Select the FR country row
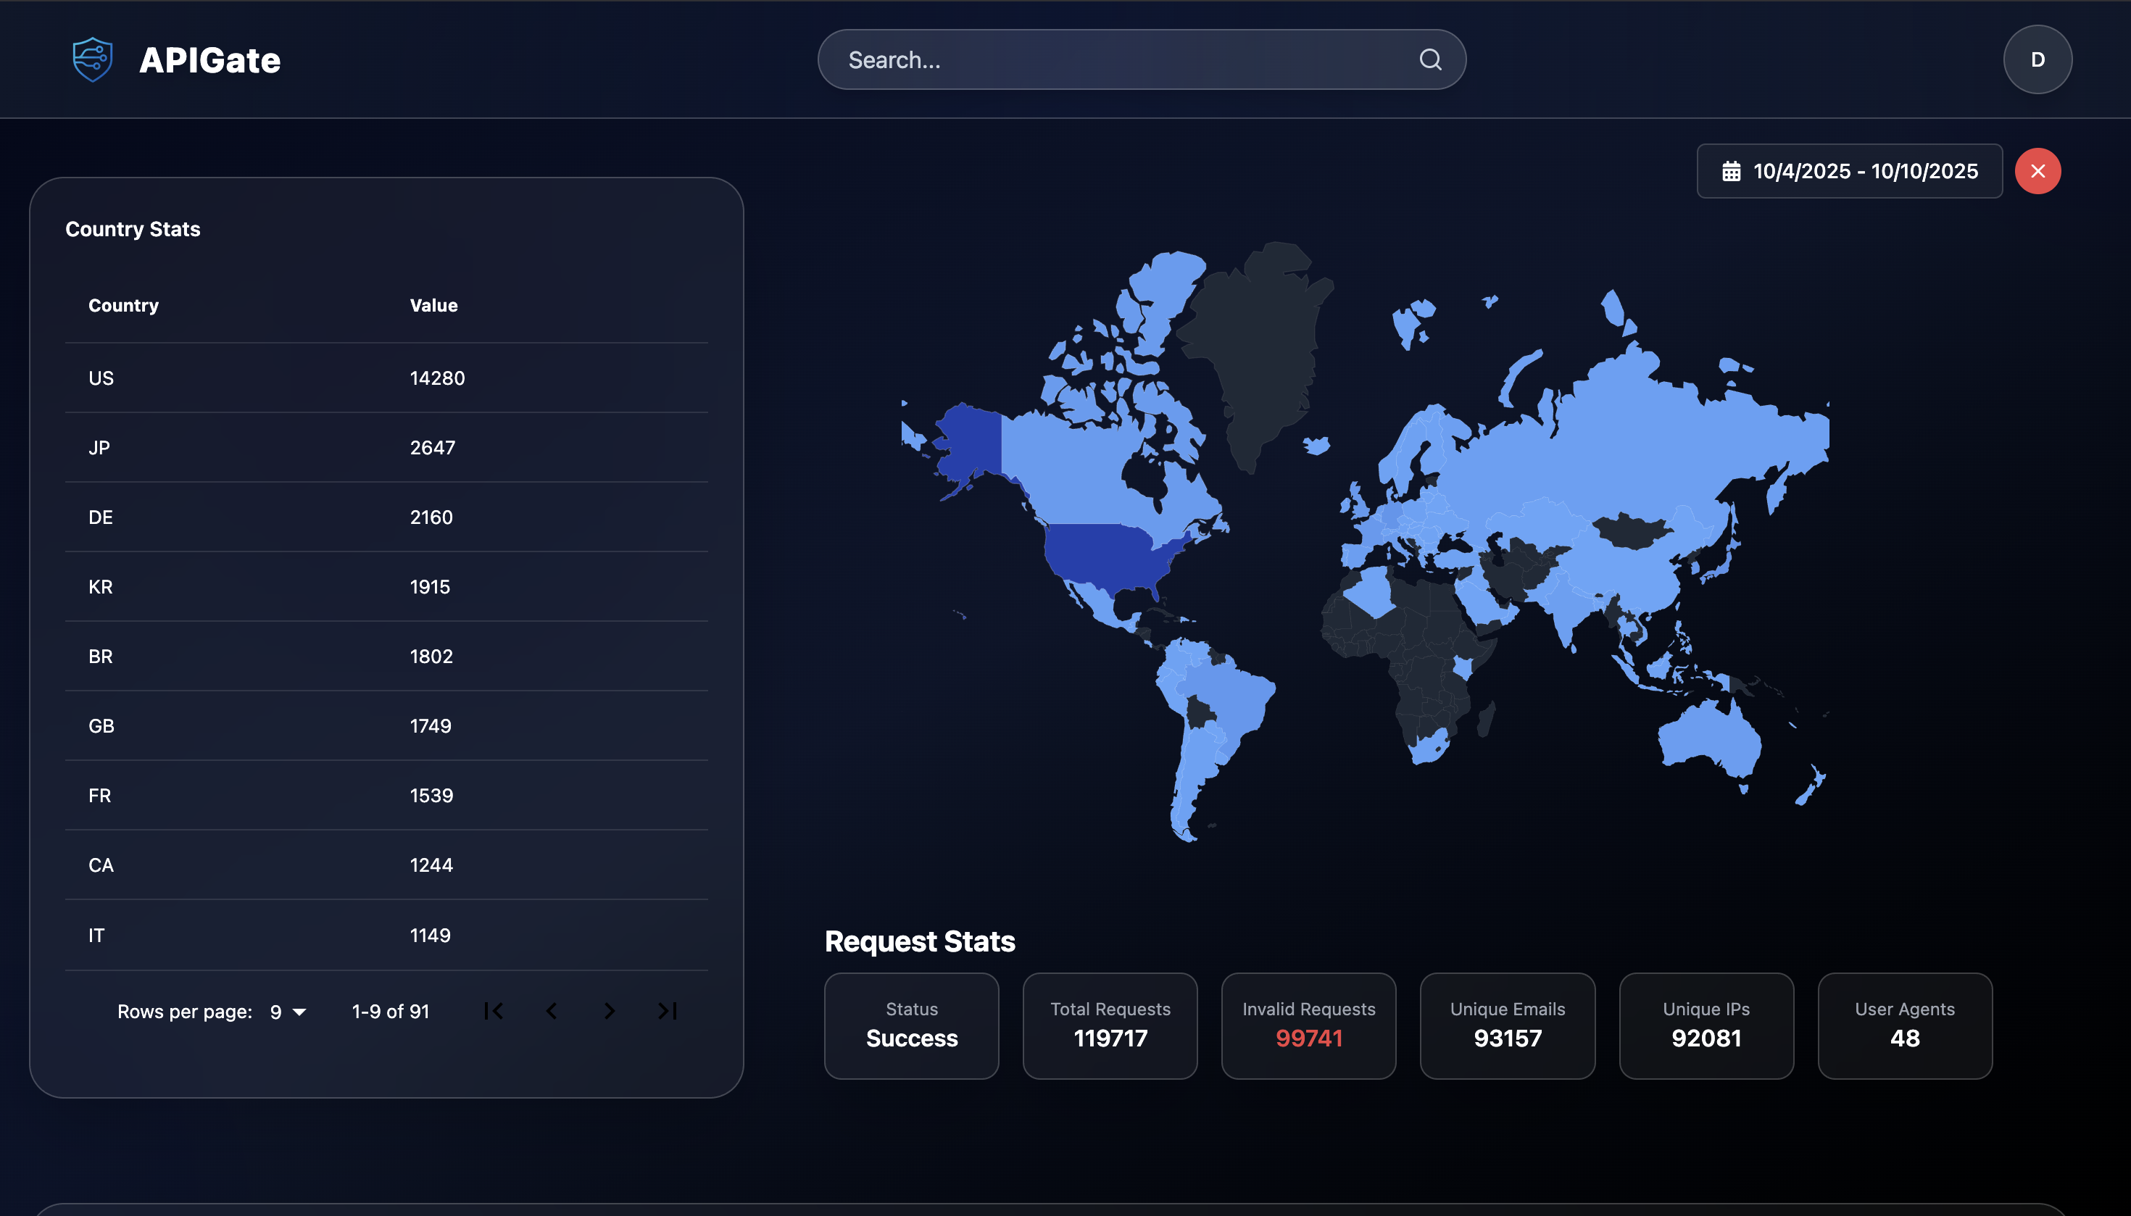The image size is (2131, 1216). [x=386, y=795]
